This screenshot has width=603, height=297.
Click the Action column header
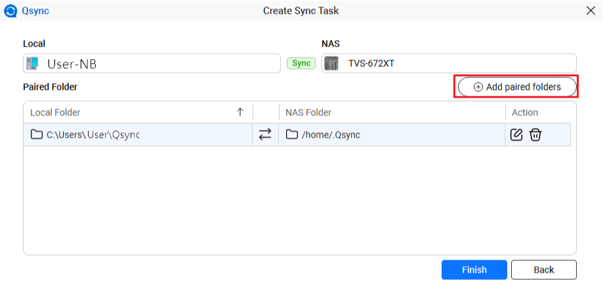525,112
